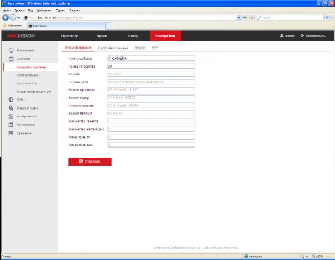Switch to the Изобр. picture tab
The height and width of the screenshot is (260, 335).
(x=133, y=36)
